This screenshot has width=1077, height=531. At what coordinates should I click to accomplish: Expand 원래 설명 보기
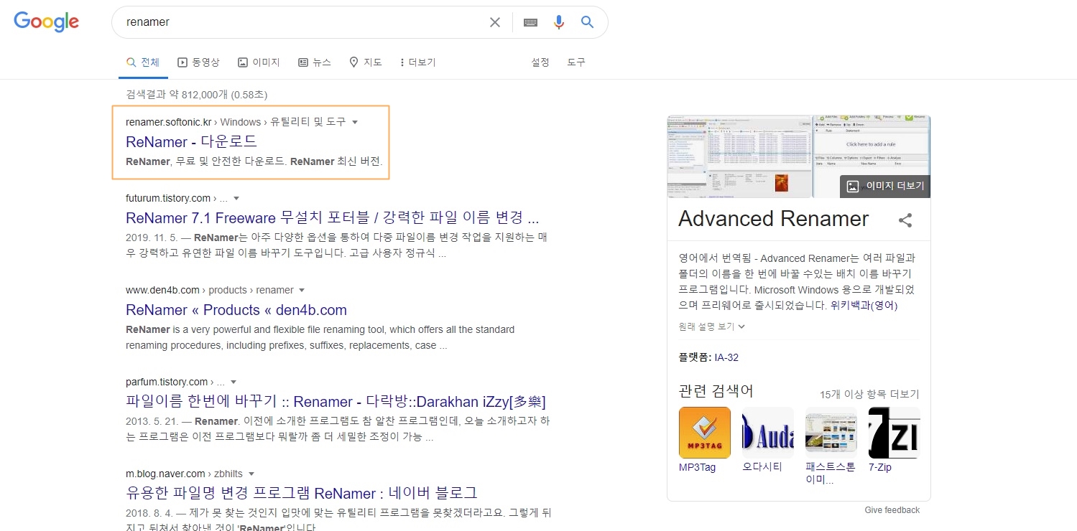[712, 326]
